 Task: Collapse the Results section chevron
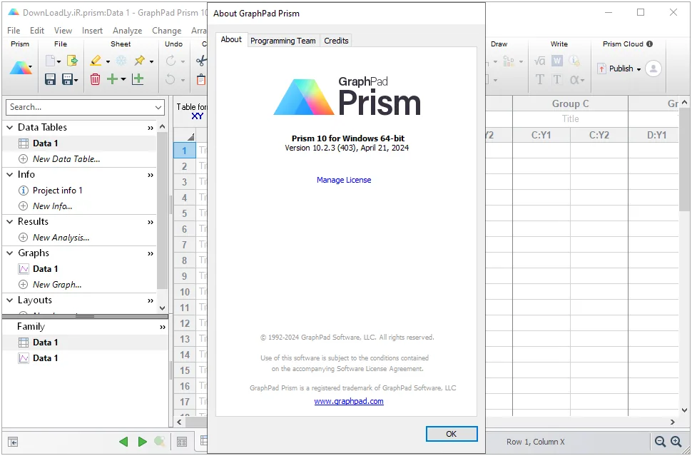point(10,222)
